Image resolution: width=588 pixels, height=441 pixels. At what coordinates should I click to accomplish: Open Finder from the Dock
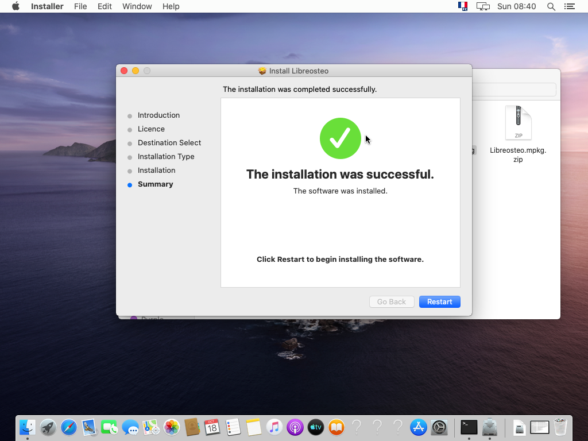click(28, 427)
